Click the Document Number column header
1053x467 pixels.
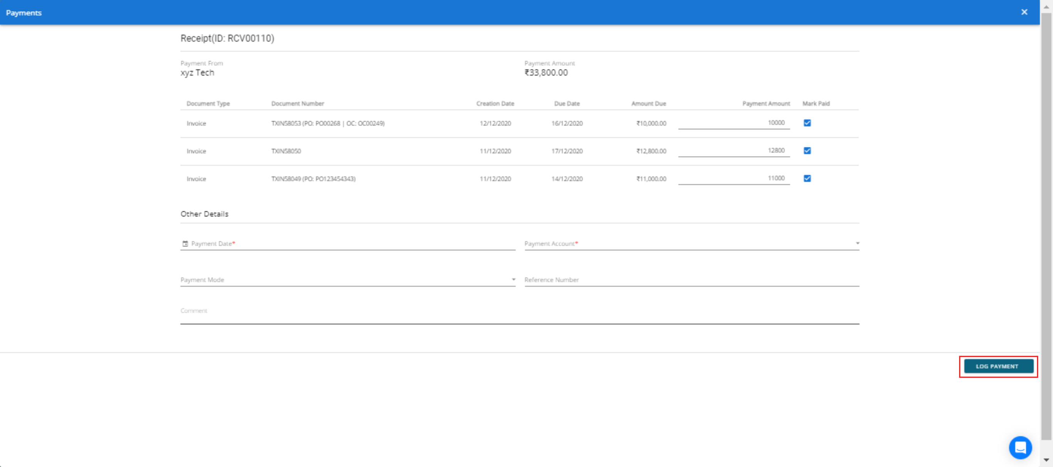point(298,104)
